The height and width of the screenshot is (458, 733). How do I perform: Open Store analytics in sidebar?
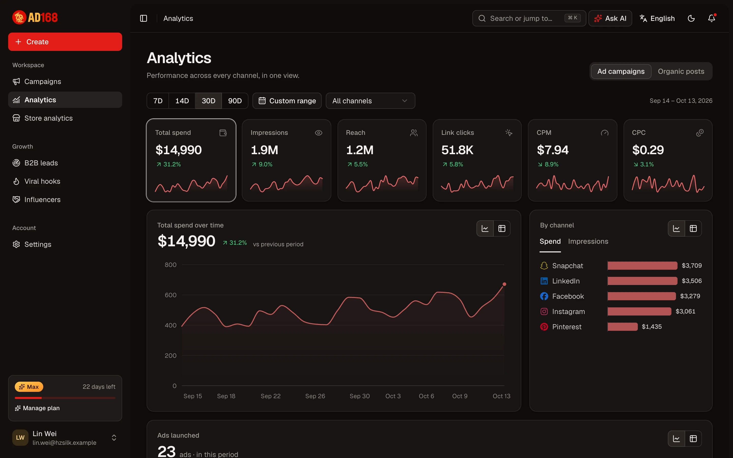[x=65, y=118]
